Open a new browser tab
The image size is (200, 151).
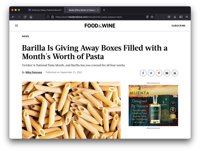104,10
